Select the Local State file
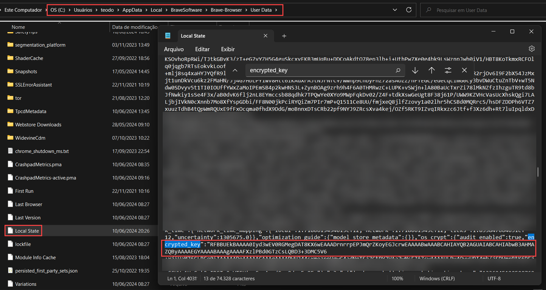 pyautogui.click(x=27, y=231)
